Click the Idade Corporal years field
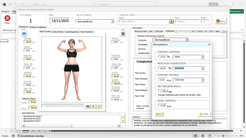The image size is (246, 138). pos(163,106)
